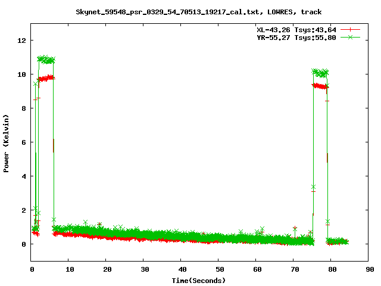Click the x-axis tick label 90
The image size is (381, 286).
tap(370, 269)
